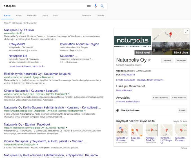Image resolution: width=191 pixels, height=158 pixels.
Task: Open the Kuusamon ... sitelink
Action: click(69, 56)
